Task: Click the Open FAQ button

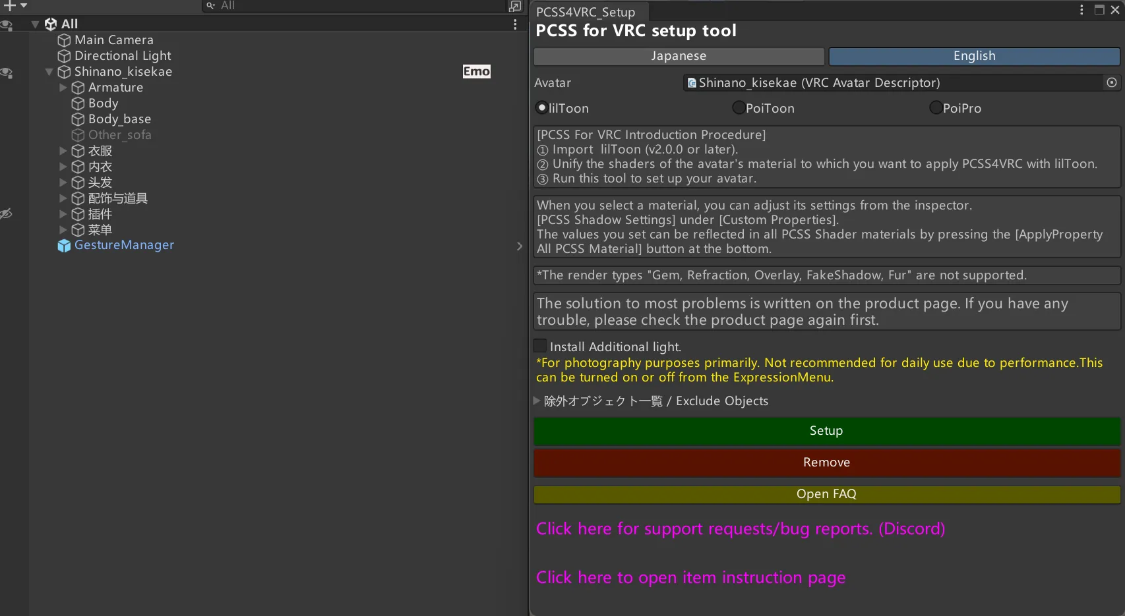Action: pyautogui.click(x=827, y=494)
